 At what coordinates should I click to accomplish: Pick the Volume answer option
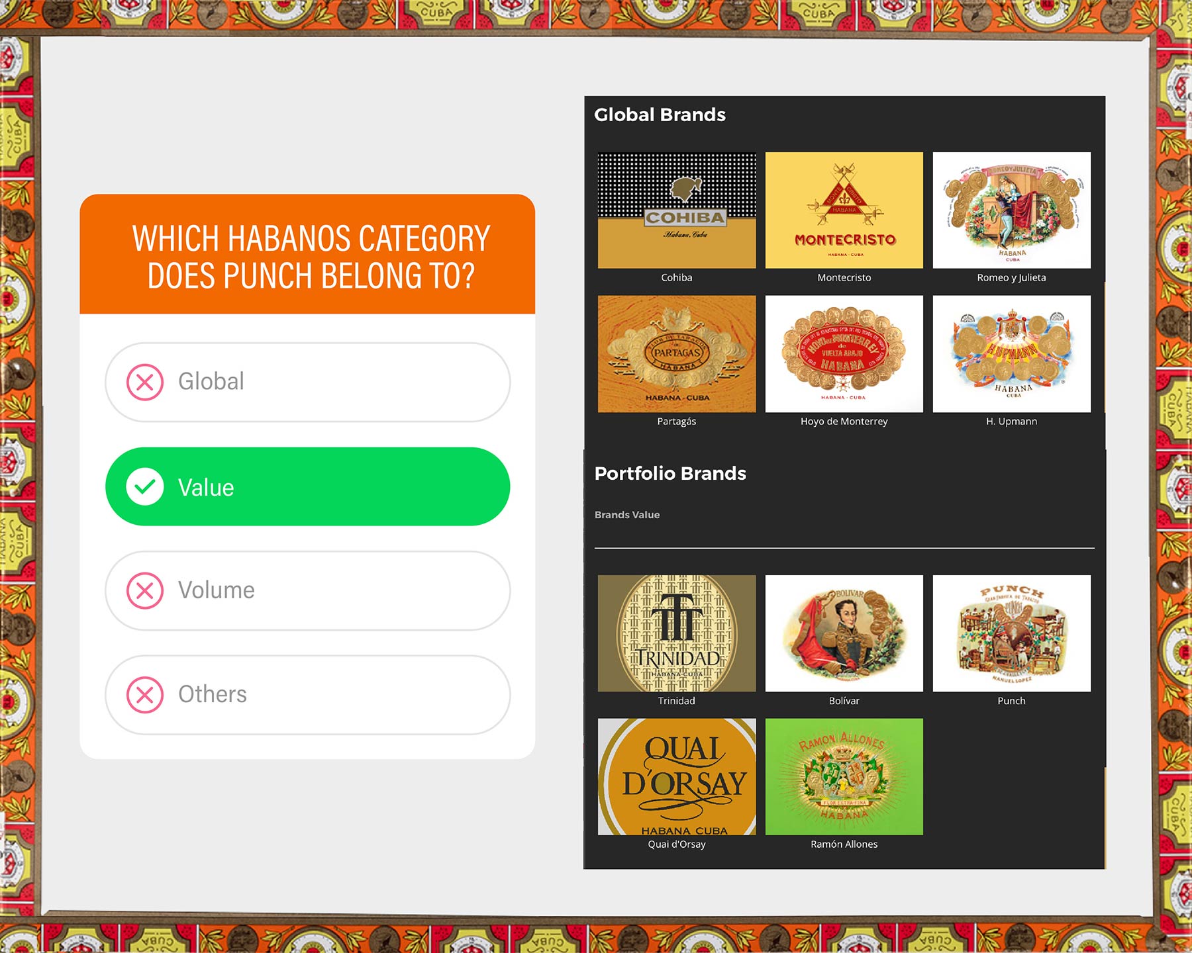pyautogui.click(x=307, y=590)
